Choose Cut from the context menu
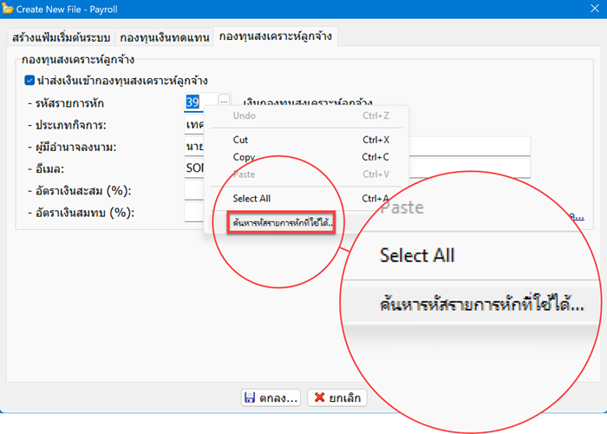 tap(241, 139)
